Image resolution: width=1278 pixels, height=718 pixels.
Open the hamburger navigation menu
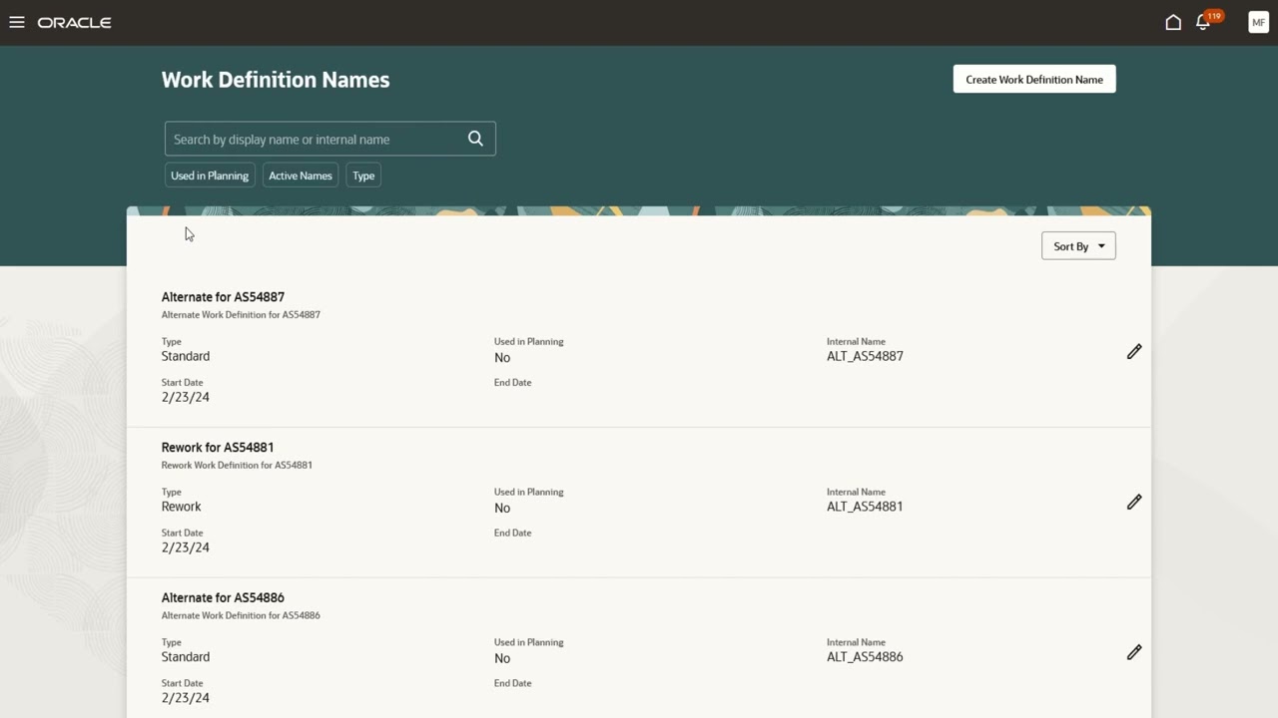pyautogui.click(x=17, y=22)
